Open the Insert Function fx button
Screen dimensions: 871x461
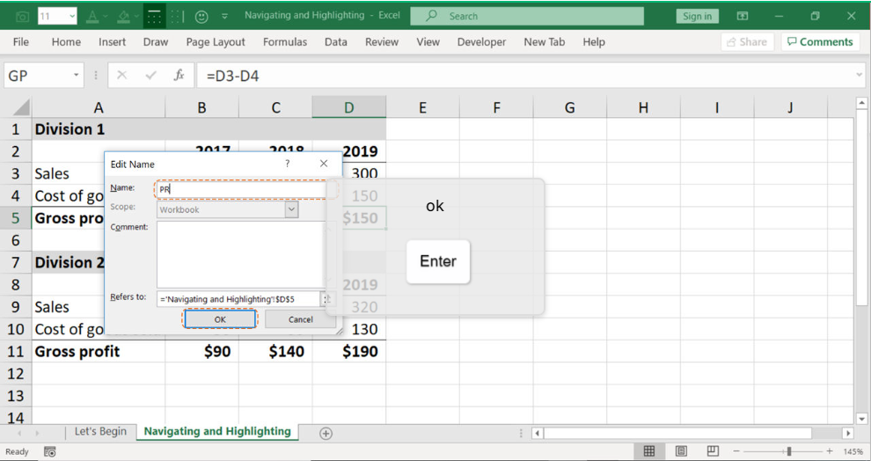pos(179,76)
